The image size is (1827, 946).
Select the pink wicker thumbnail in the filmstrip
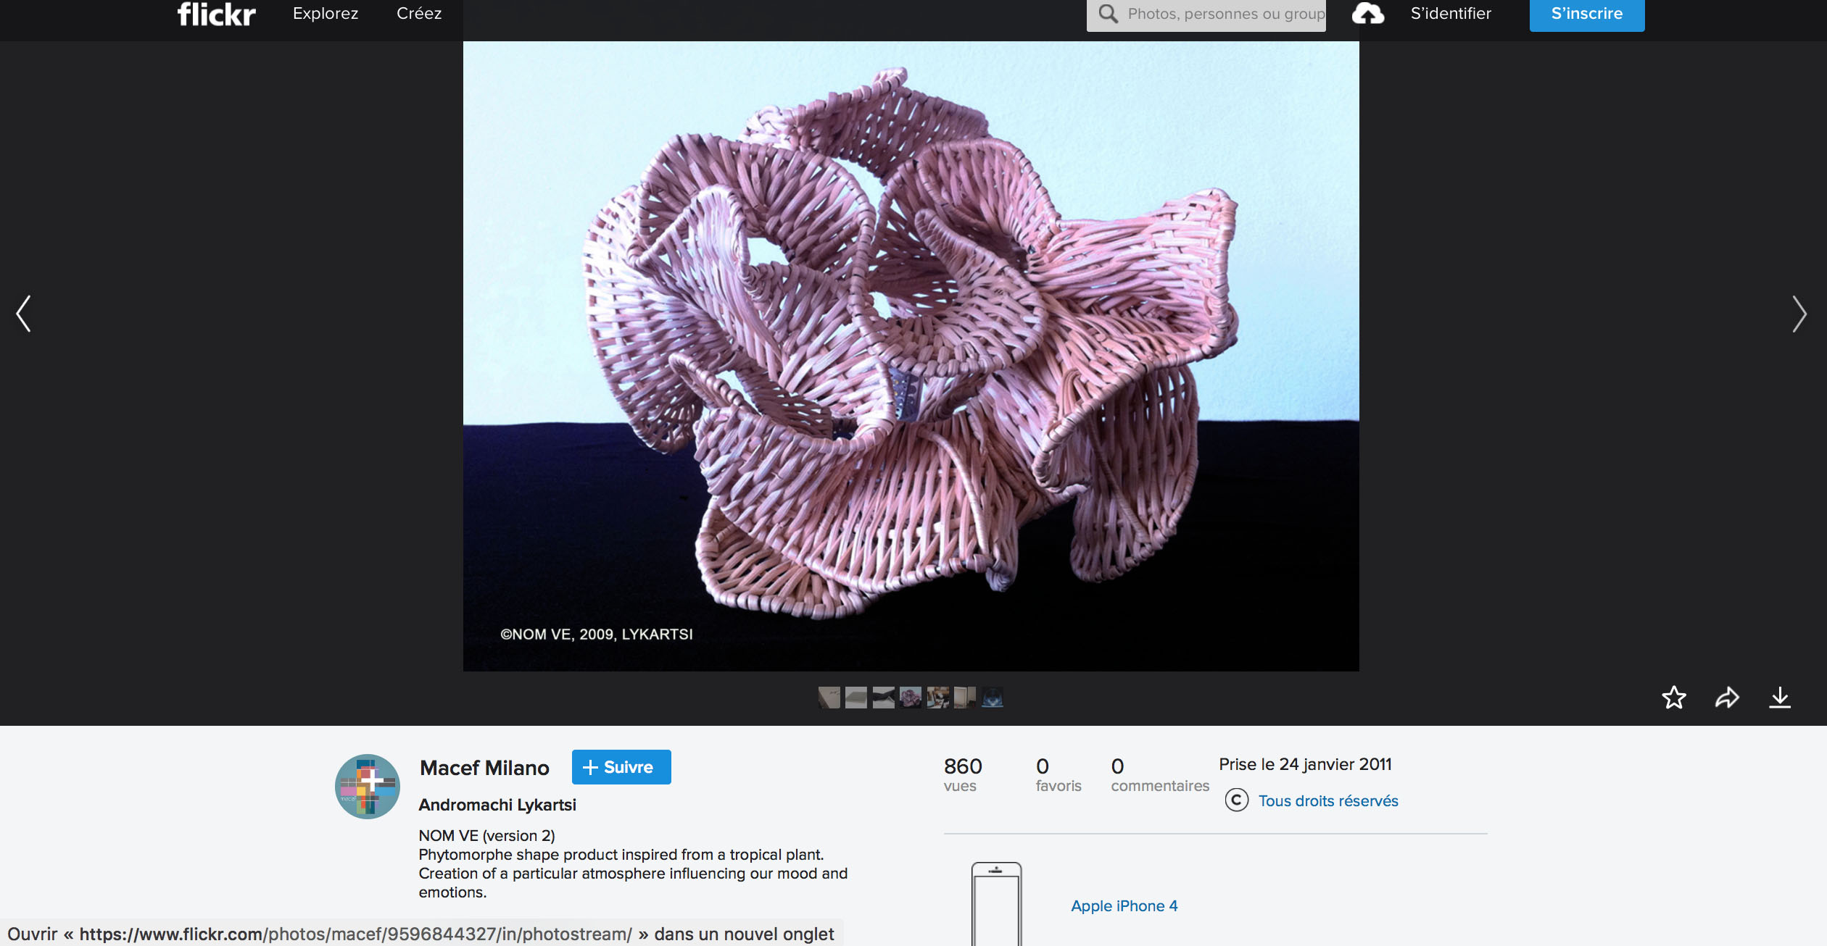click(x=911, y=698)
